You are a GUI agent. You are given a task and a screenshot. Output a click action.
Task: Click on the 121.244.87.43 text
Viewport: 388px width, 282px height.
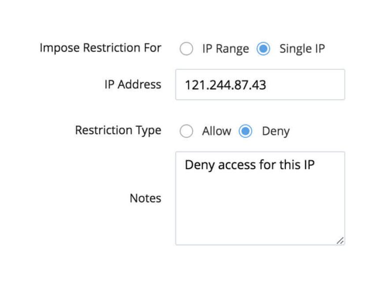click(x=225, y=85)
